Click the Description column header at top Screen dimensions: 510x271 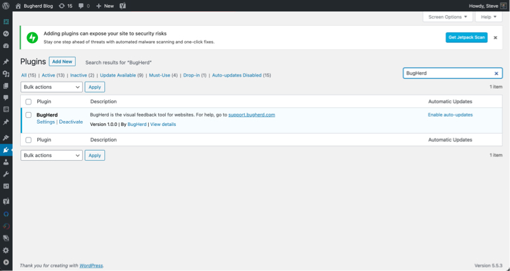(103, 101)
